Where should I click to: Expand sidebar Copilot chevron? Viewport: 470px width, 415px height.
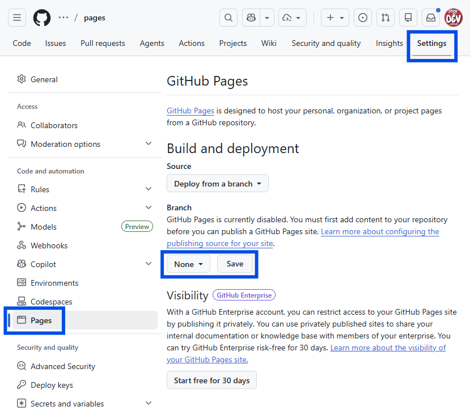click(x=149, y=264)
